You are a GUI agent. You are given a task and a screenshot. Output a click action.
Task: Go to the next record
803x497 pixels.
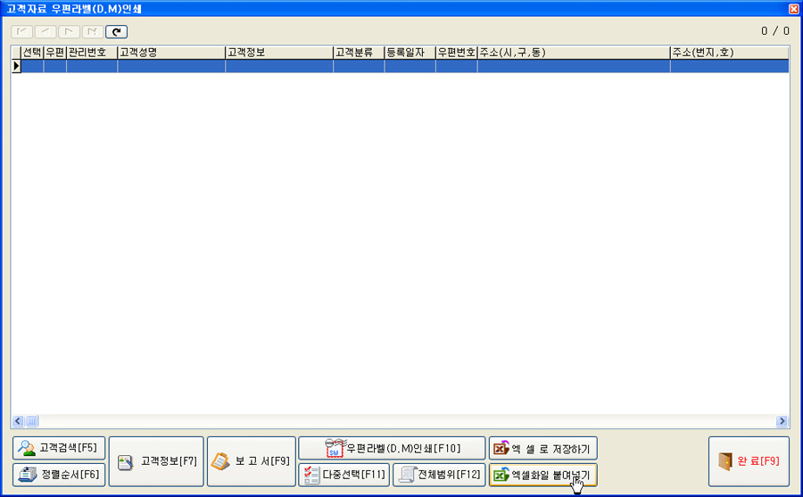pos(69,32)
